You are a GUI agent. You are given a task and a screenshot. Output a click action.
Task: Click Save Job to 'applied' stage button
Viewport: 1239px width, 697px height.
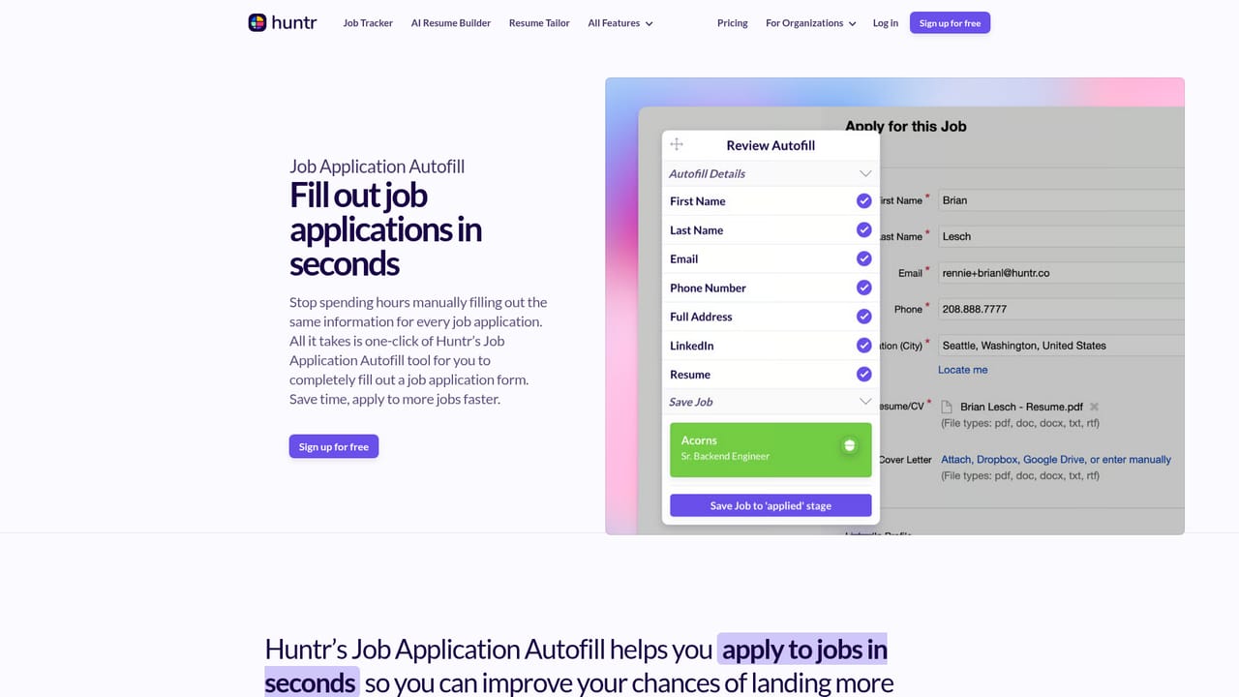[771, 505]
